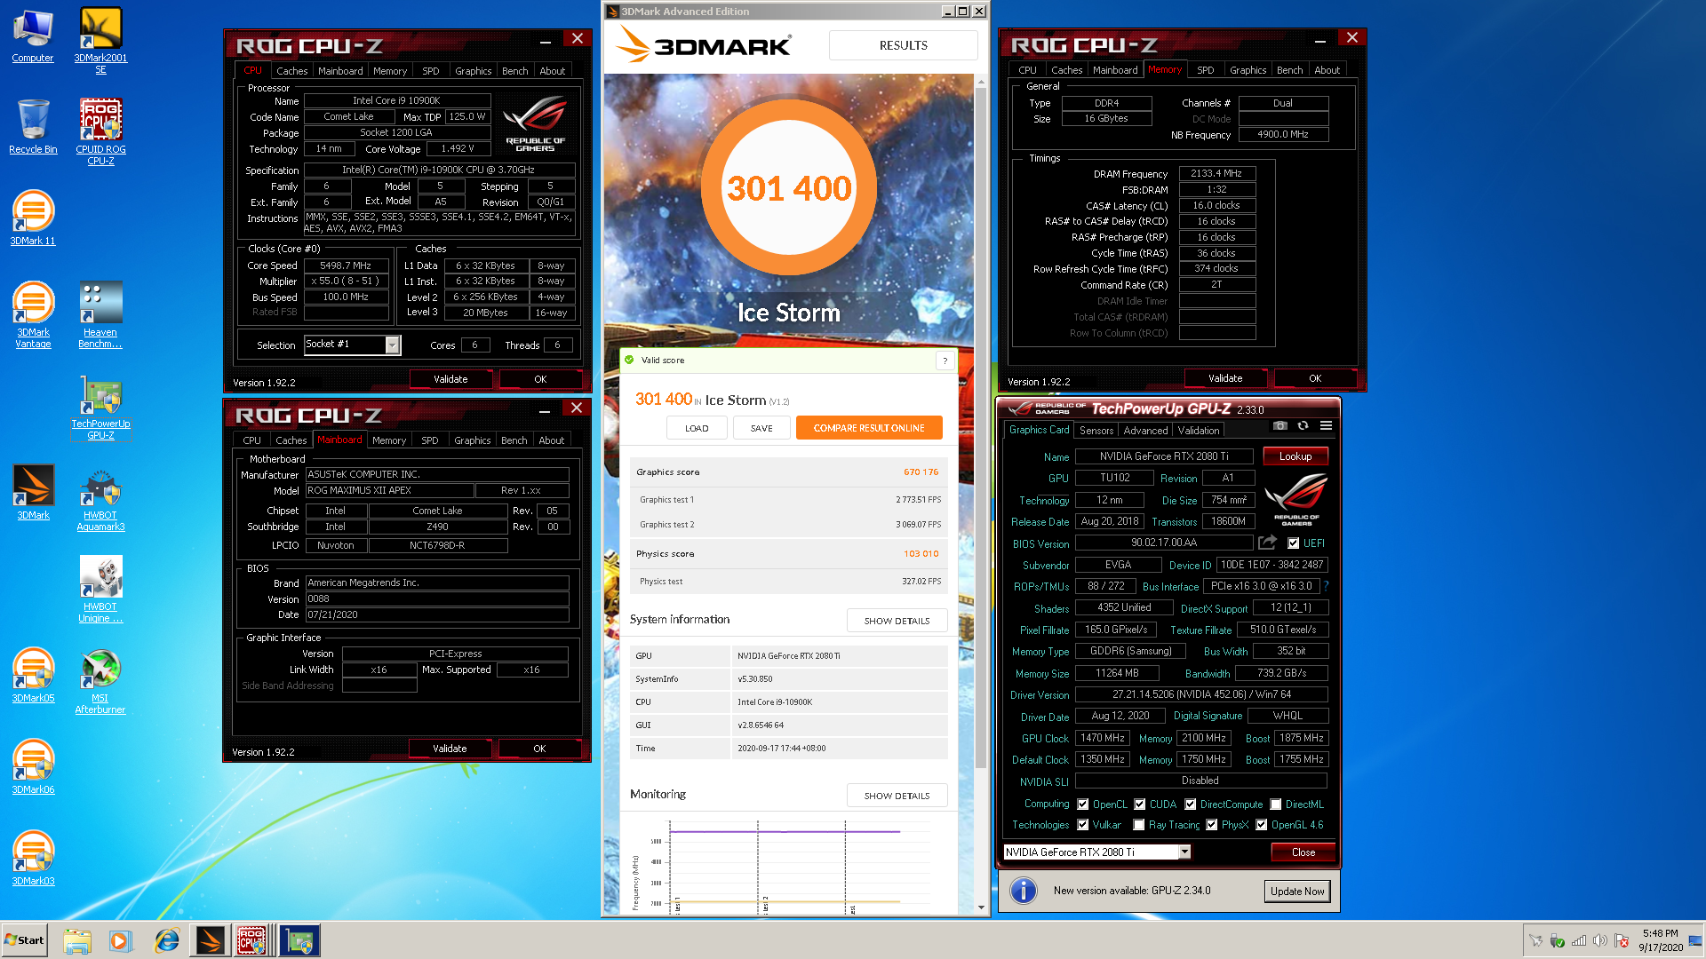Toggle the DirectML checkbox
The width and height of the screenshot is (1706, 959).
(x=1275, y=804)
